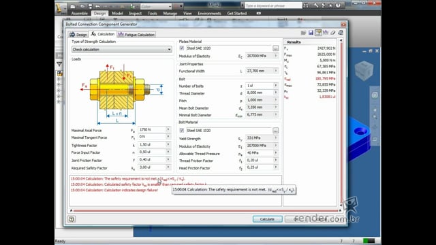
Task: Click the graph icon in dialog toolbar
Action: pos(326,33)
